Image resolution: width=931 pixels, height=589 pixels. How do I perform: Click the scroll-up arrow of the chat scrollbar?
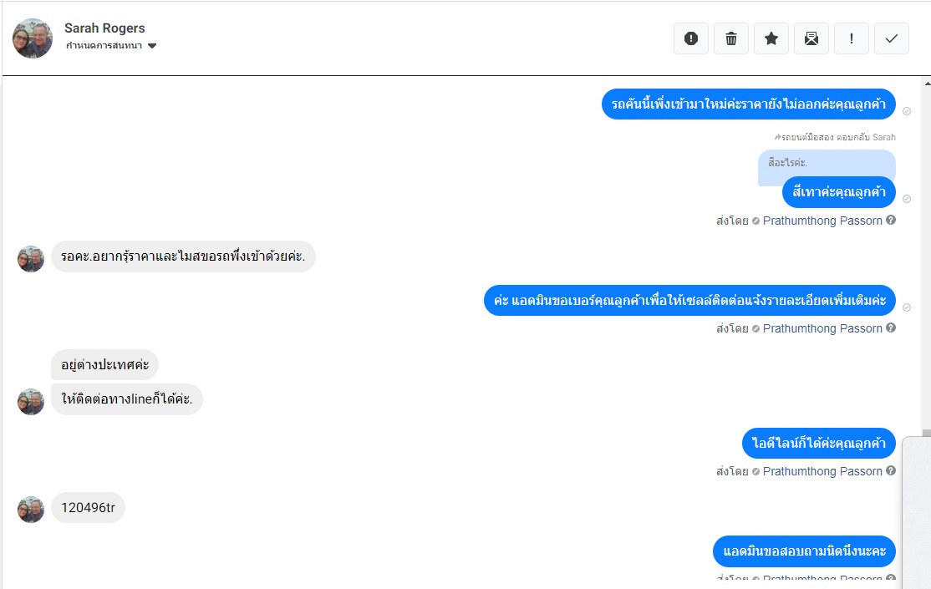coord(926,84)
